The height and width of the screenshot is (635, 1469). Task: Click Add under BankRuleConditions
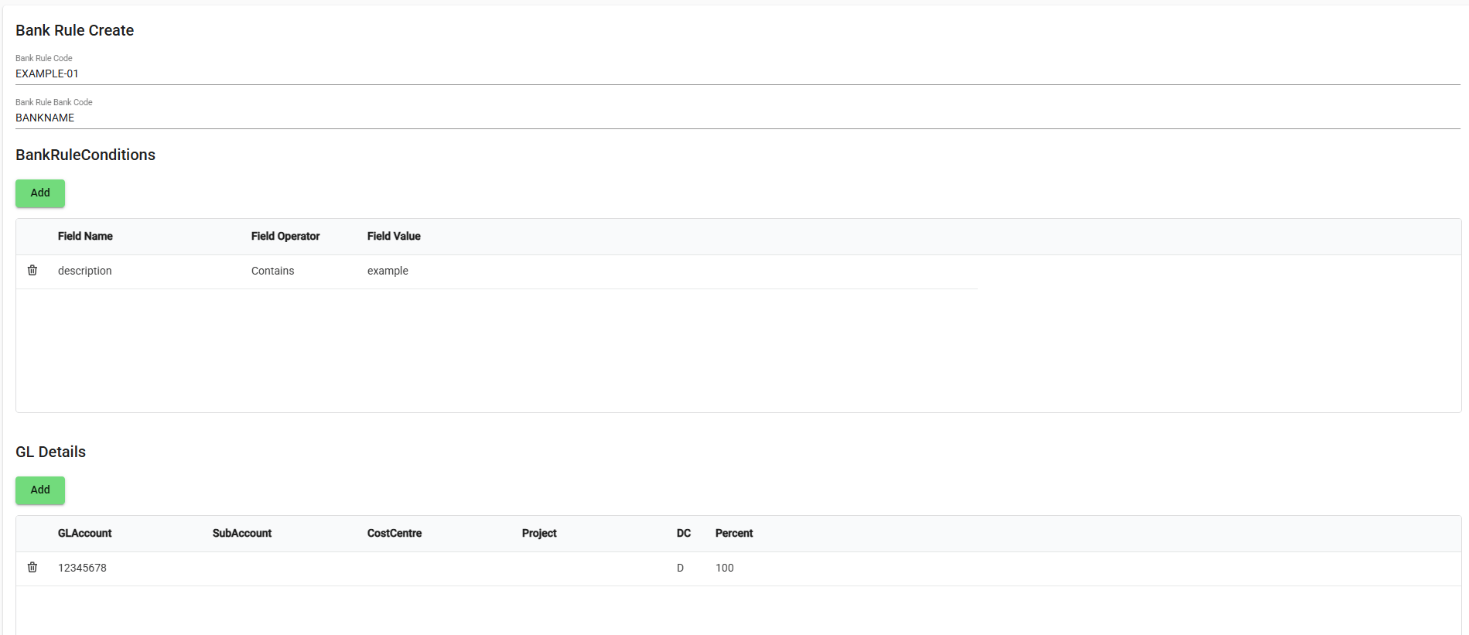click(x=40, y=193)
